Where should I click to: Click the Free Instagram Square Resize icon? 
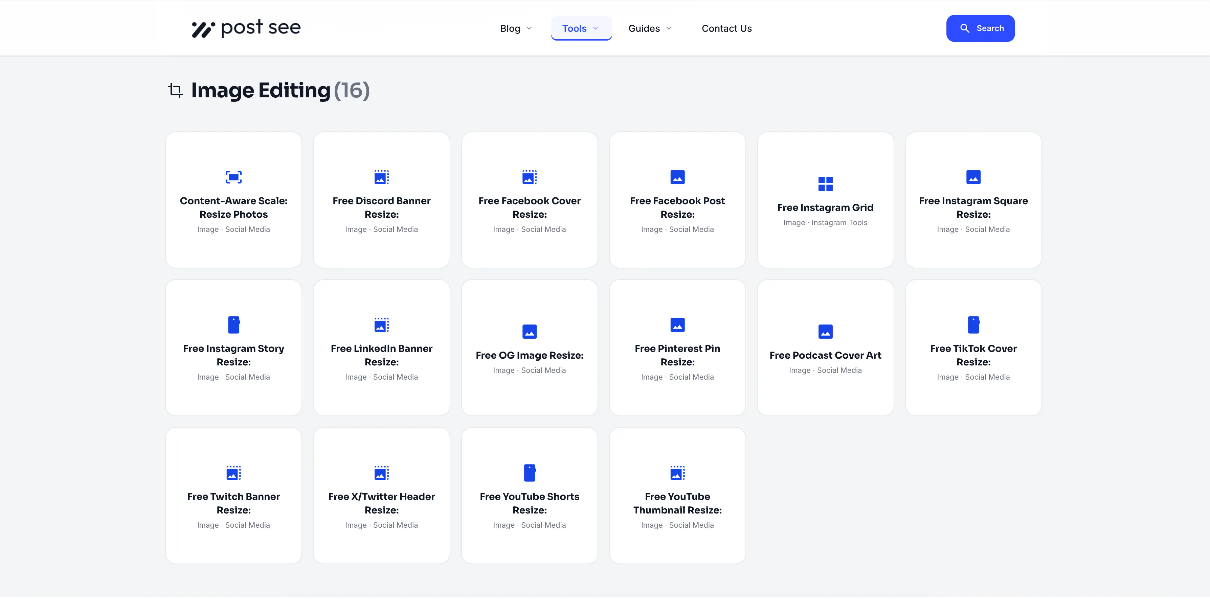[973, 177]
